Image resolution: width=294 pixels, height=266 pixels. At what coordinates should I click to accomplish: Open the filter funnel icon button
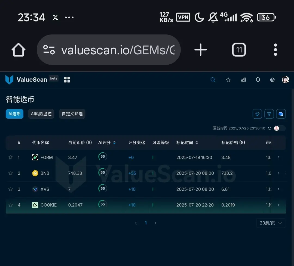click(x=269, y=114)
